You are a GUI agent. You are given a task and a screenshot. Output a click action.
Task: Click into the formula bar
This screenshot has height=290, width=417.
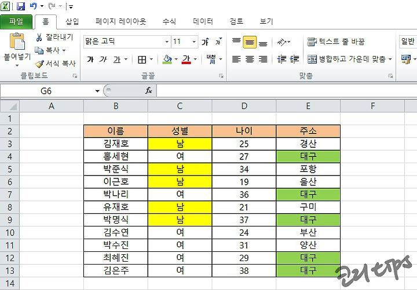[x=287, y=91]
